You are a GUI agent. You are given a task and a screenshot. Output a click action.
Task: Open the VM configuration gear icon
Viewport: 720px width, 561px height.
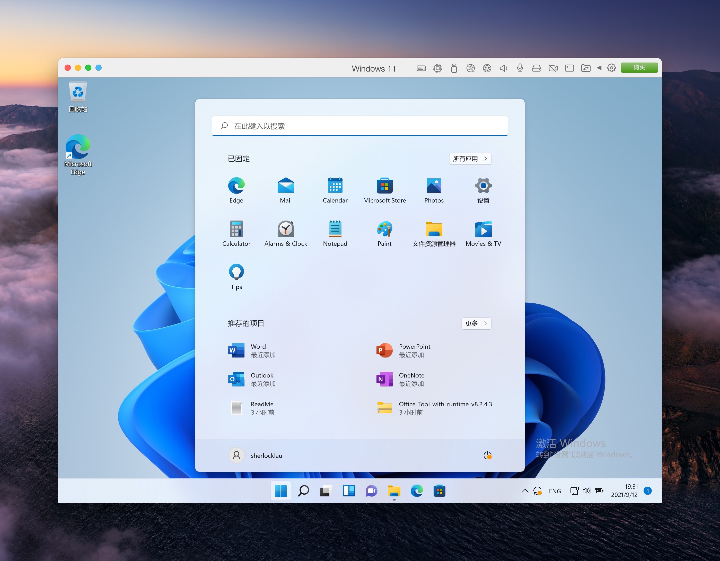(x=612, y=68)
